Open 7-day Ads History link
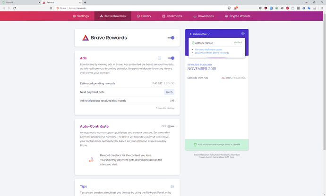 click(x=165, y=108)
